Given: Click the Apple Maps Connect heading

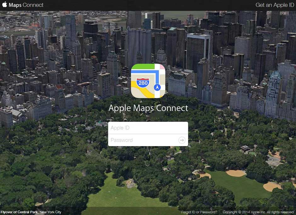Looking at the screenshot, I should point(148,108).
